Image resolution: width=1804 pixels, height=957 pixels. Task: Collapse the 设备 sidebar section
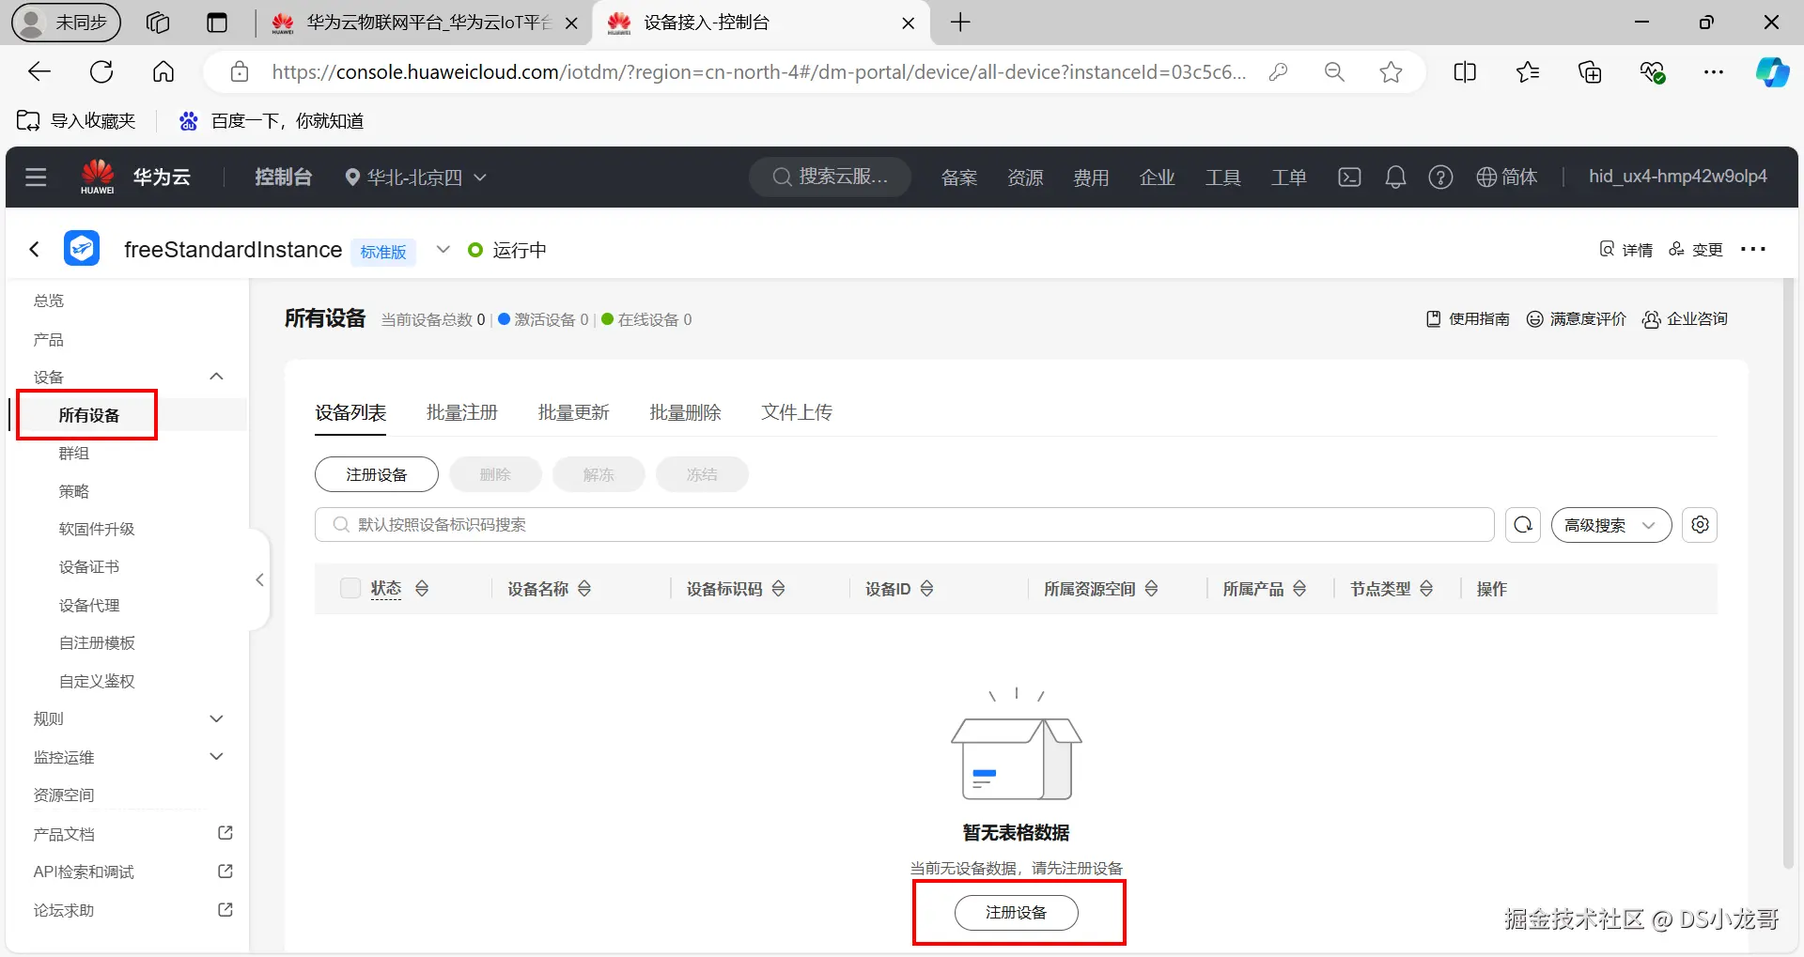pos(216,377)
